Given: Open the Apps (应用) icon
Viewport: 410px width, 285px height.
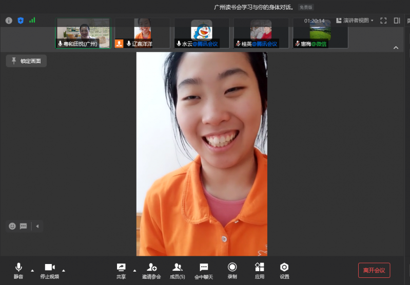Looking at the screenshot, I should click(260, 270).
